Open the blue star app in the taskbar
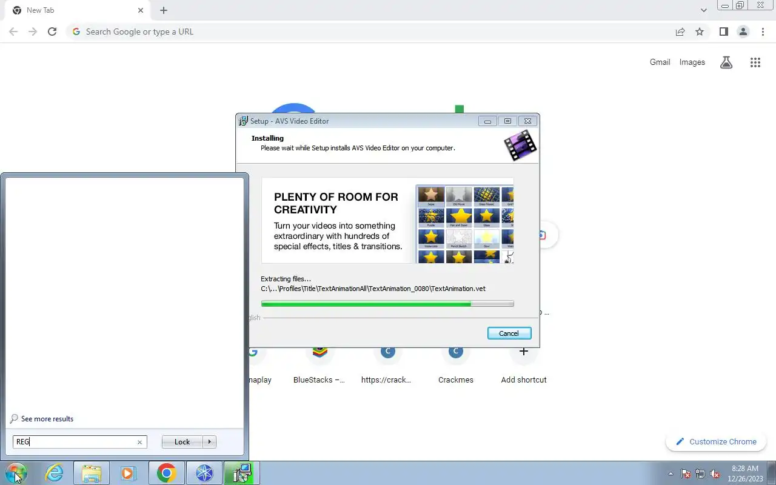 (x=204, y=473)
